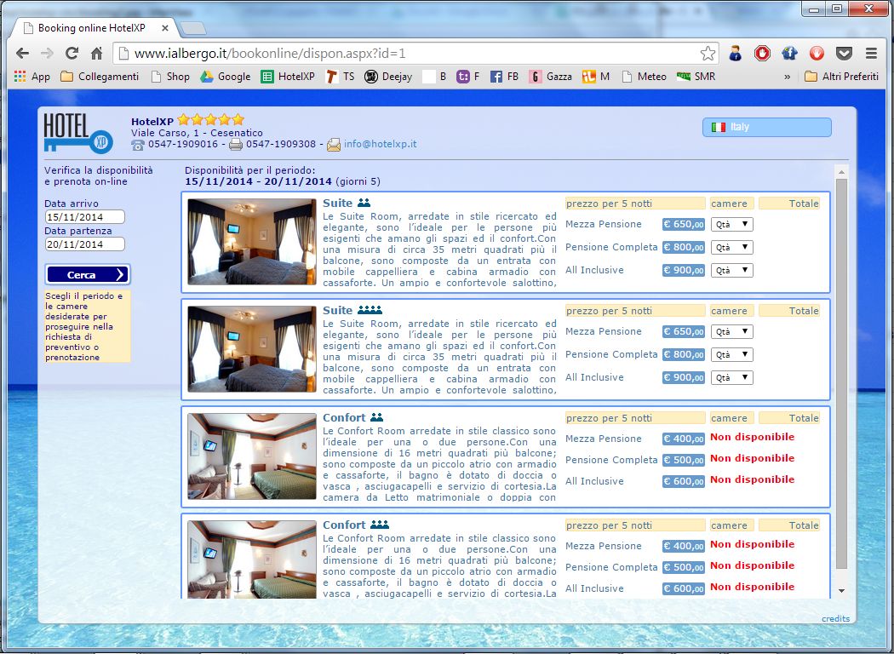Click the blue globe extension icon
The image size is (894, 654).
click(789, 54)
